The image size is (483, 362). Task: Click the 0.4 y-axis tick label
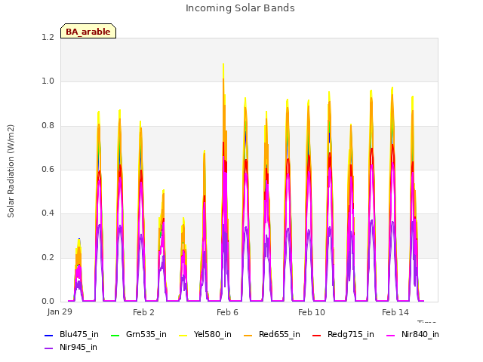point(48,213)
